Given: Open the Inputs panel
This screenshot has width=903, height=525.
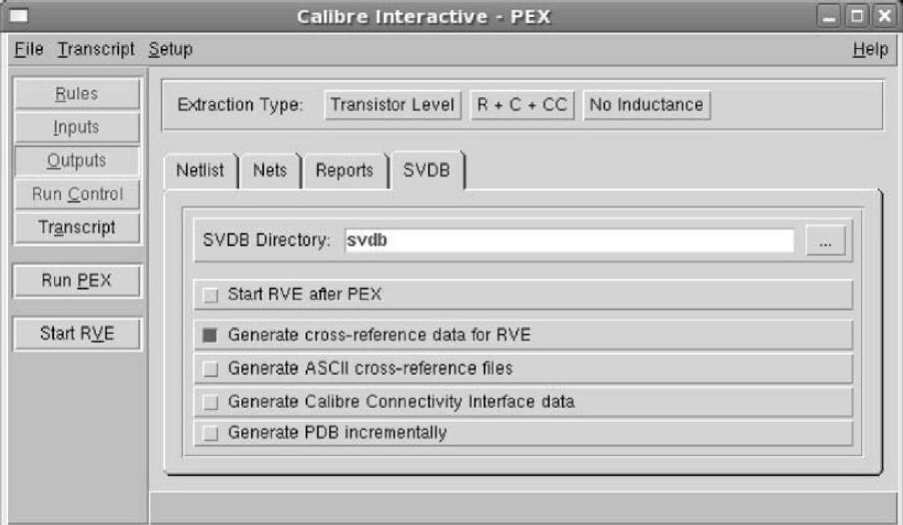Looking at the screenshot, I should 76,127.
